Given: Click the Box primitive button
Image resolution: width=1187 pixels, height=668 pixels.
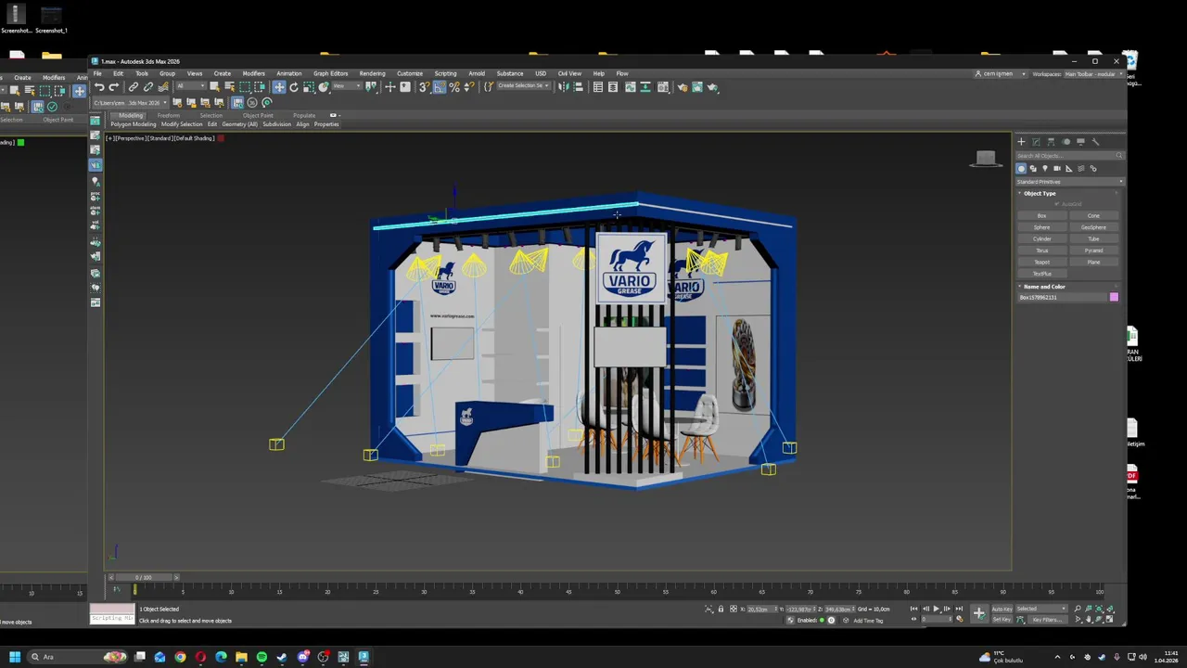Looking at the screenshot, I should pos(1042,216).
